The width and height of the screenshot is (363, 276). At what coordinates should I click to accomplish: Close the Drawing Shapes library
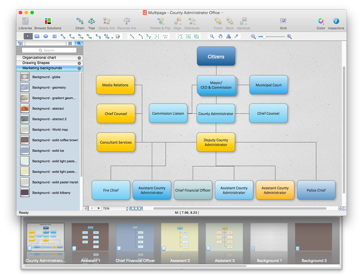click(79, 63)
